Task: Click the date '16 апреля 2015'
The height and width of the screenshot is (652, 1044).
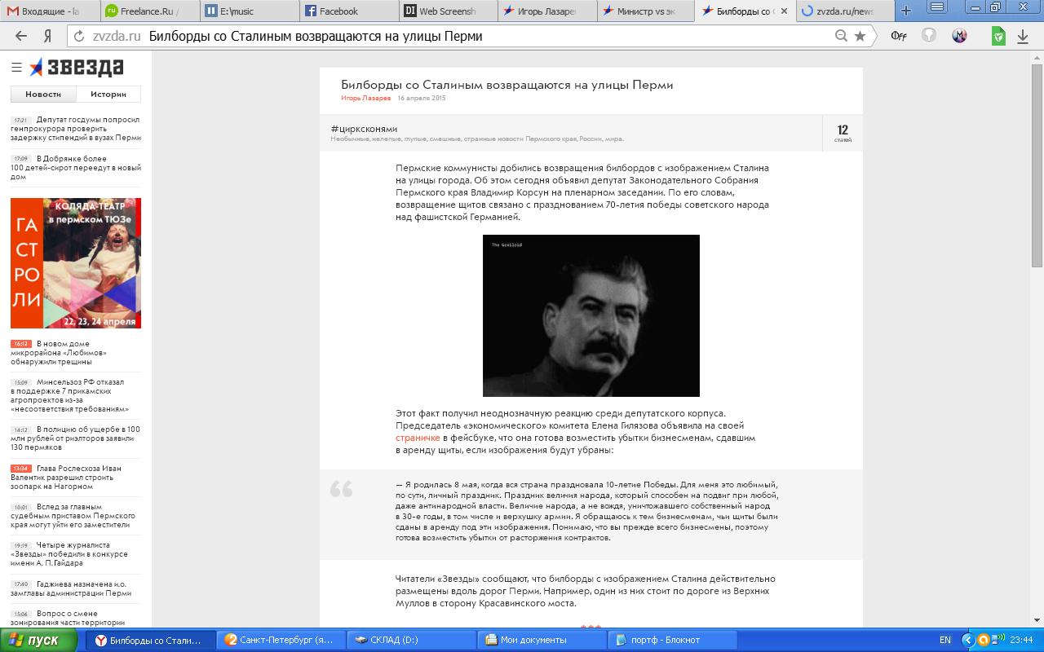Action: [422, 99]
